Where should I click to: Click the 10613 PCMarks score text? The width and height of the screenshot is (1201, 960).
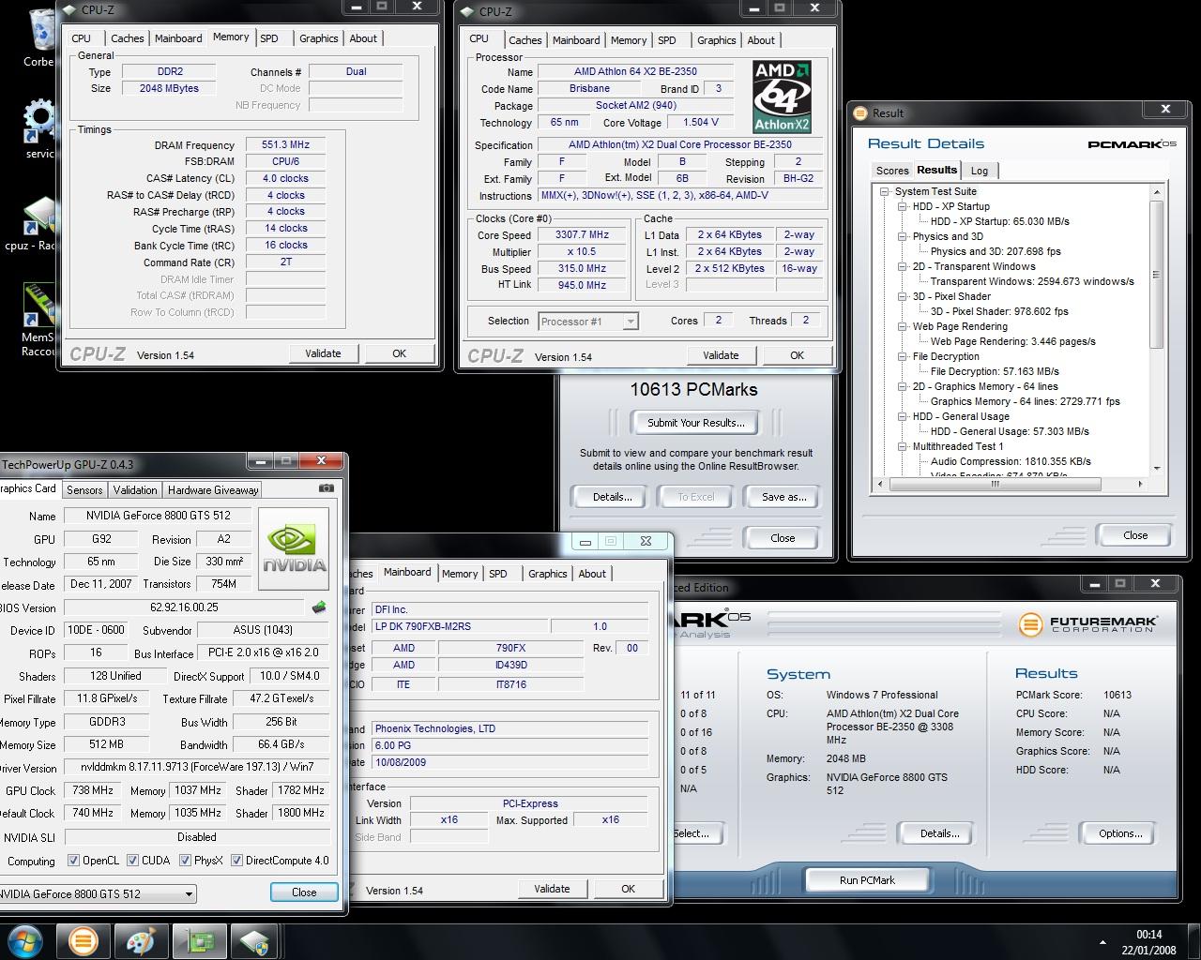point(693,389)
